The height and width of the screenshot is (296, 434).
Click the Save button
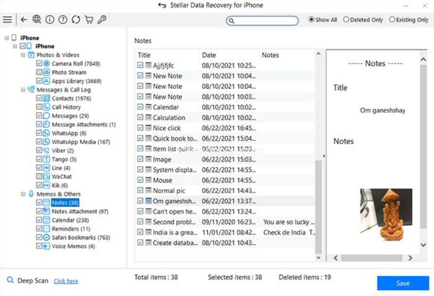(403, 283)
